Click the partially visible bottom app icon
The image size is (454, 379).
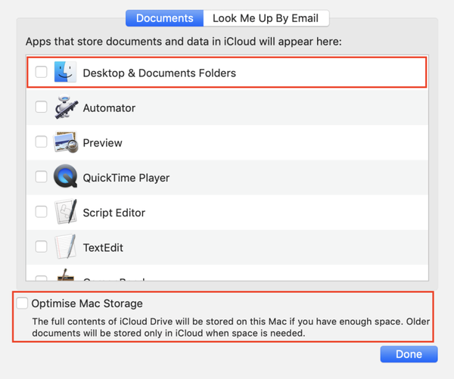[x=65, y=278]
